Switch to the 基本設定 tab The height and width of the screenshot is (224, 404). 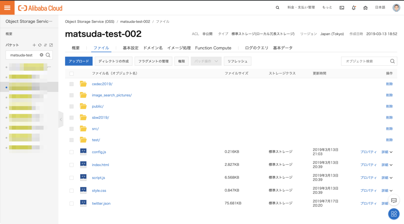tap(131, 48)
